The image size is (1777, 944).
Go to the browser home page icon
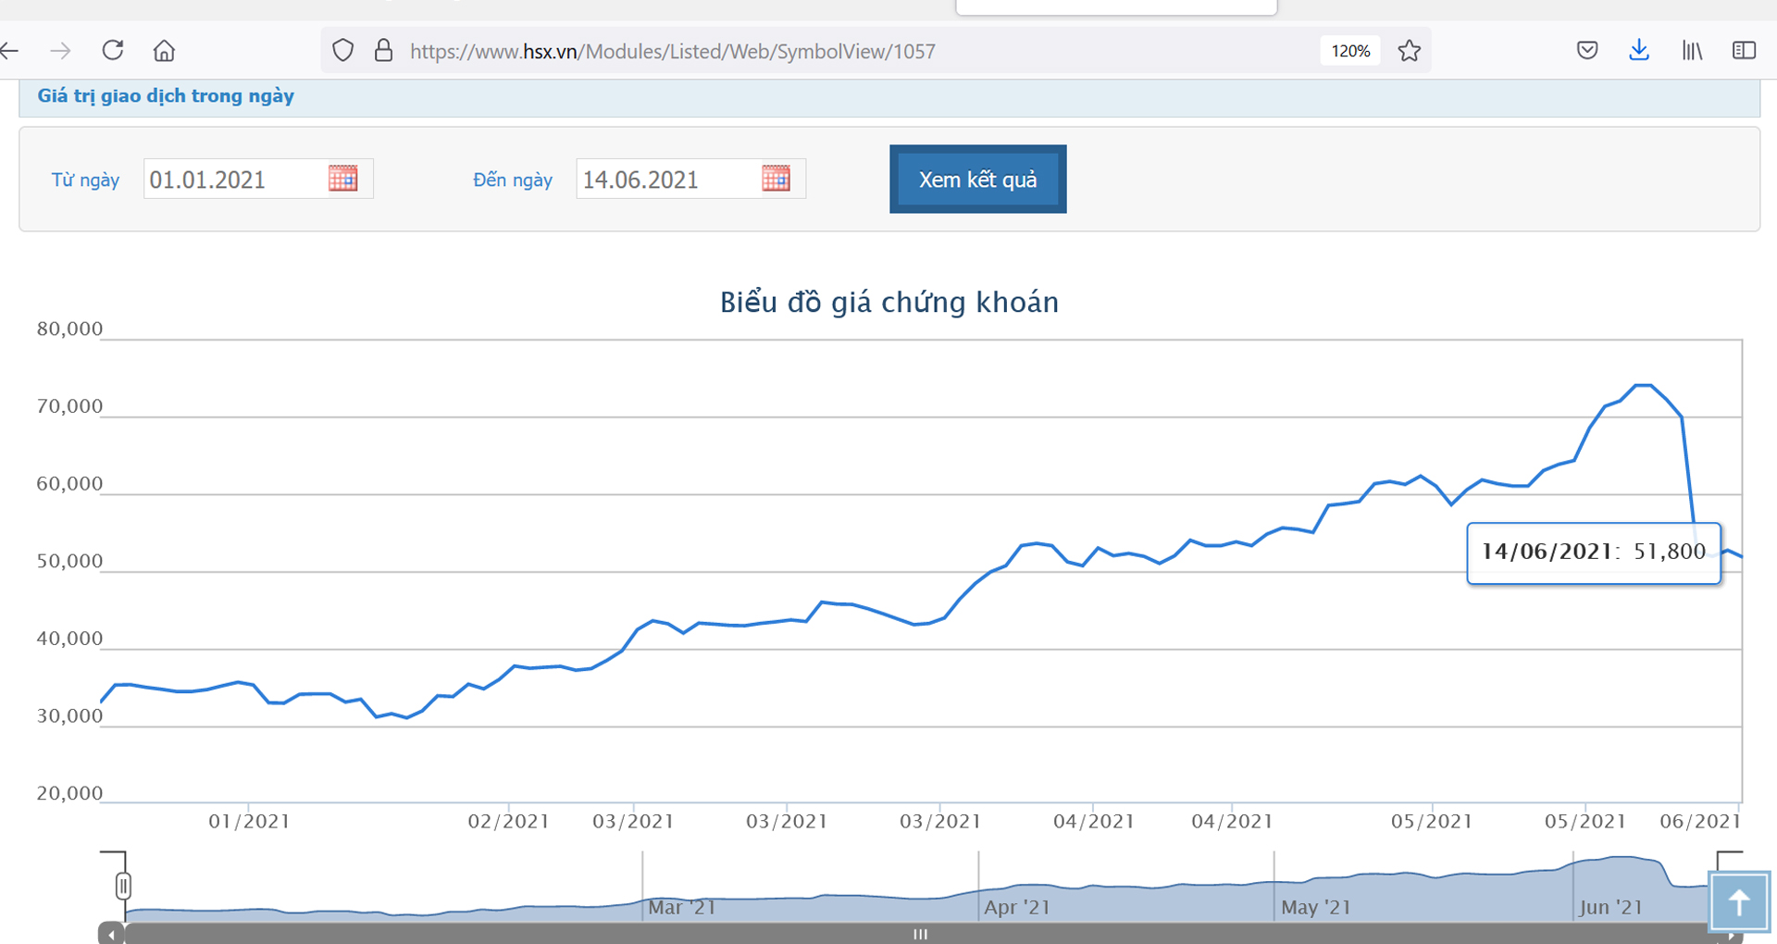point(164,51)
